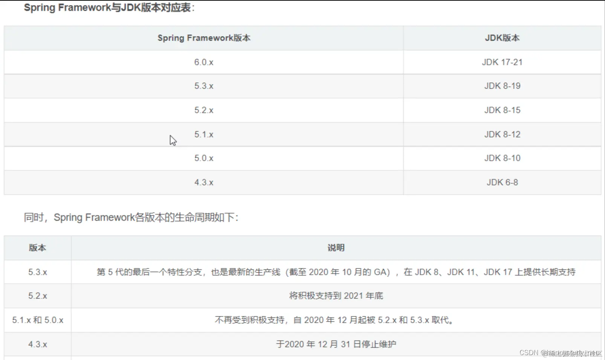This screenshot has width=605, height=360.
Task: Select the table cell showing 6.0.x
Action: 204,62
